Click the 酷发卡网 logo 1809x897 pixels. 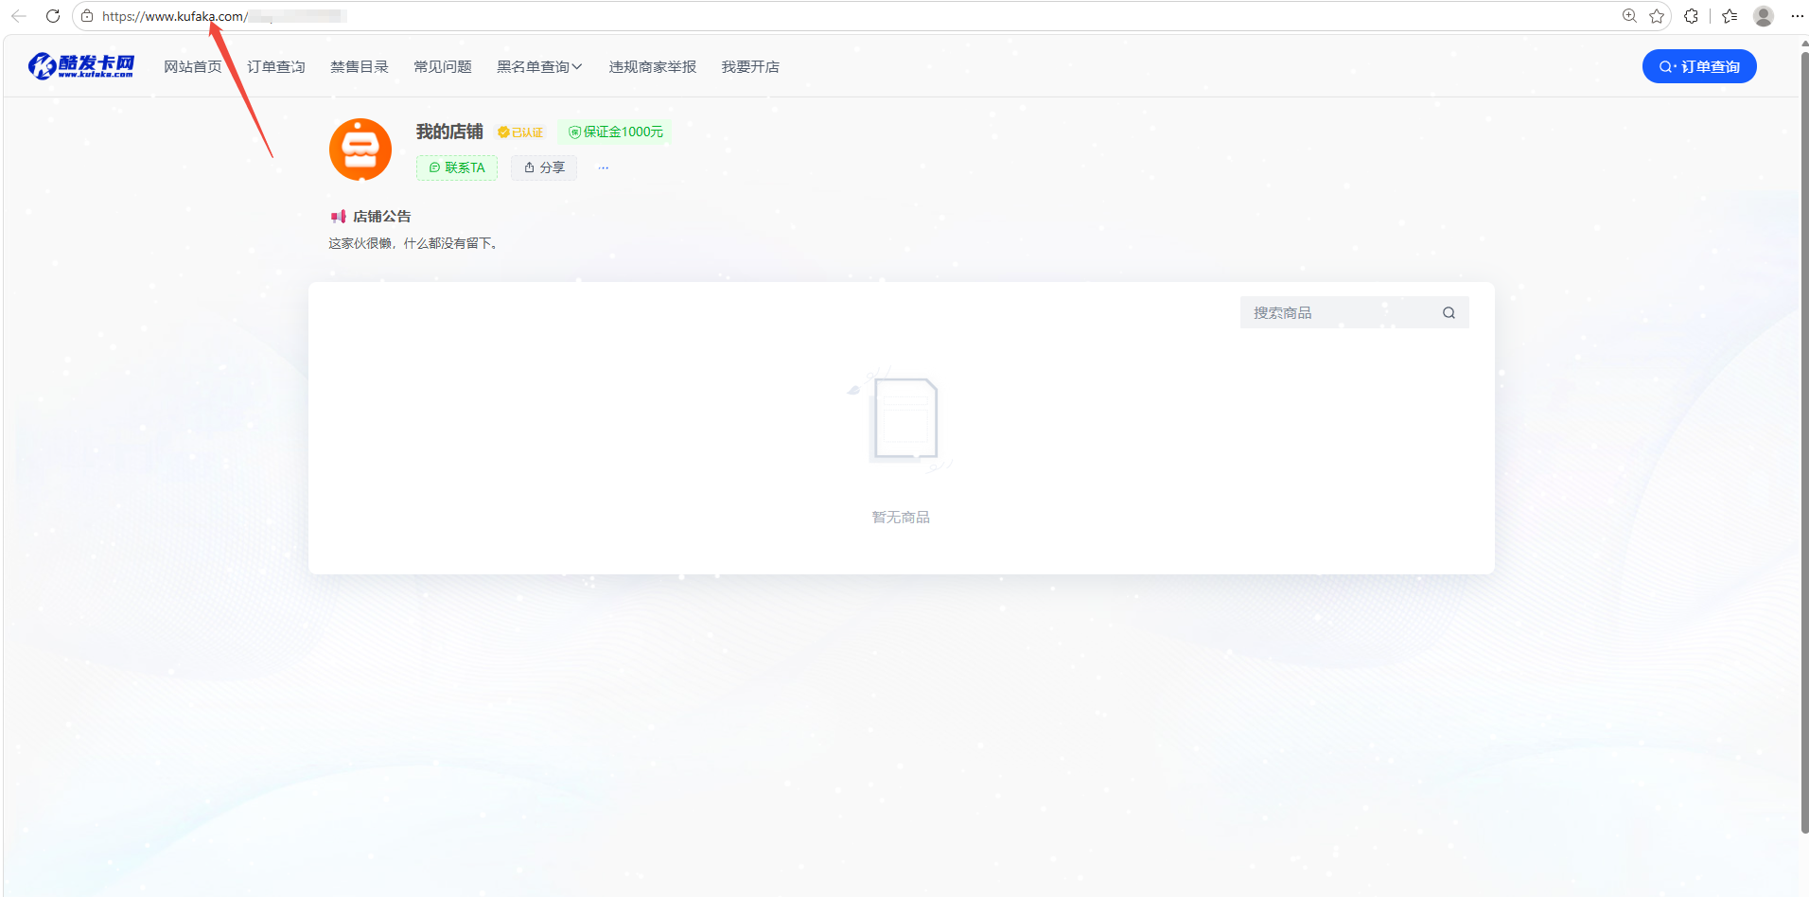[81, 65]
